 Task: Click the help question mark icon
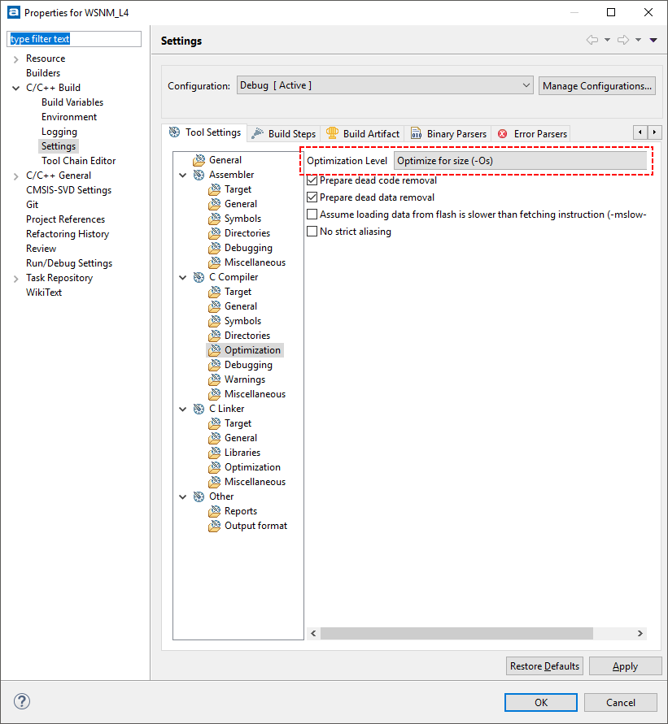pyautogui.click(x=22, y=701)
